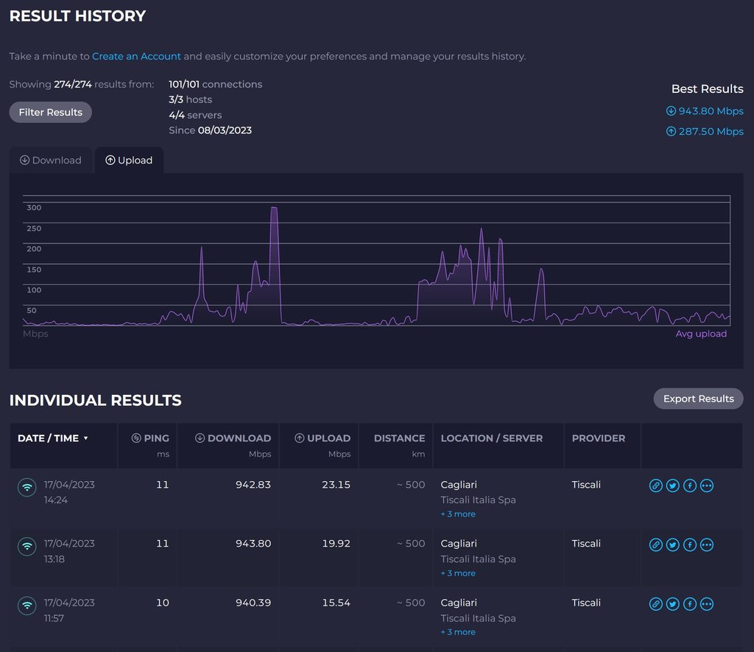
Task: Expand '+ 3 more' under 13:18 result
Action: 458,573
